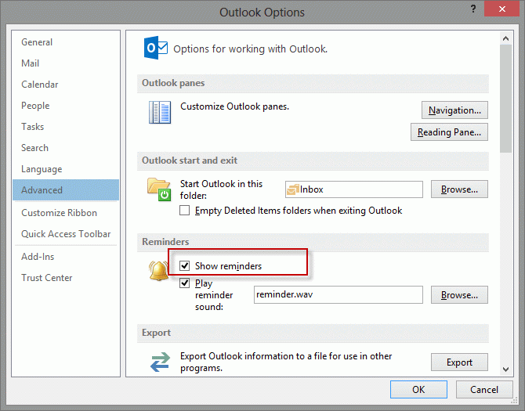Click the Outlook start and exit header

(313, 160)
